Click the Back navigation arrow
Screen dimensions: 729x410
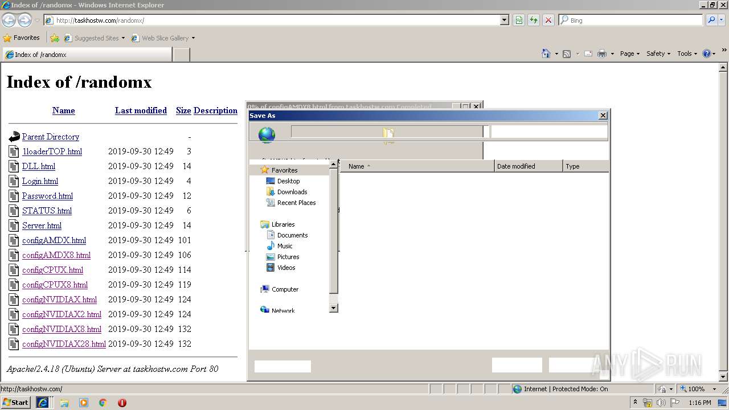click(x=9, y=20)
